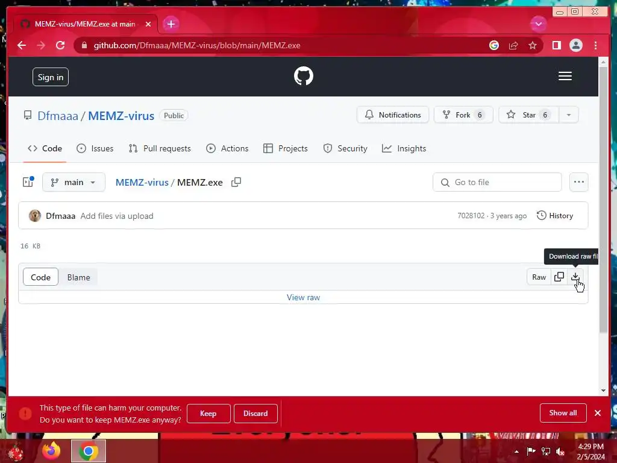The image size is (617, 463).
Task: Open commit 7028102 link
Action: click(471, 216)
